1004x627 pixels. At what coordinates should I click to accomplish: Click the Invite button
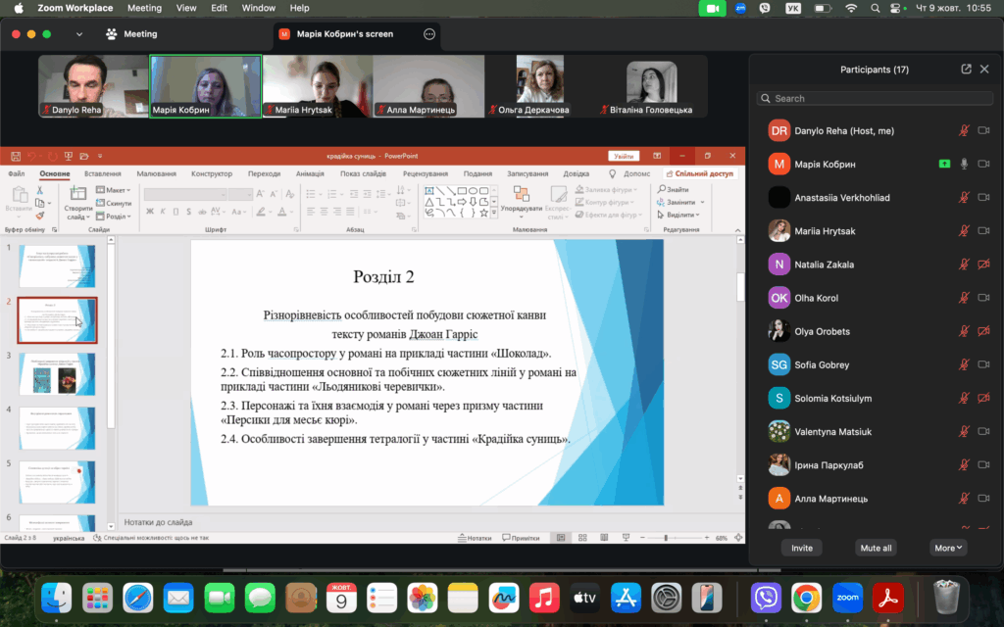pyautogui.click(x=802, y=548)
